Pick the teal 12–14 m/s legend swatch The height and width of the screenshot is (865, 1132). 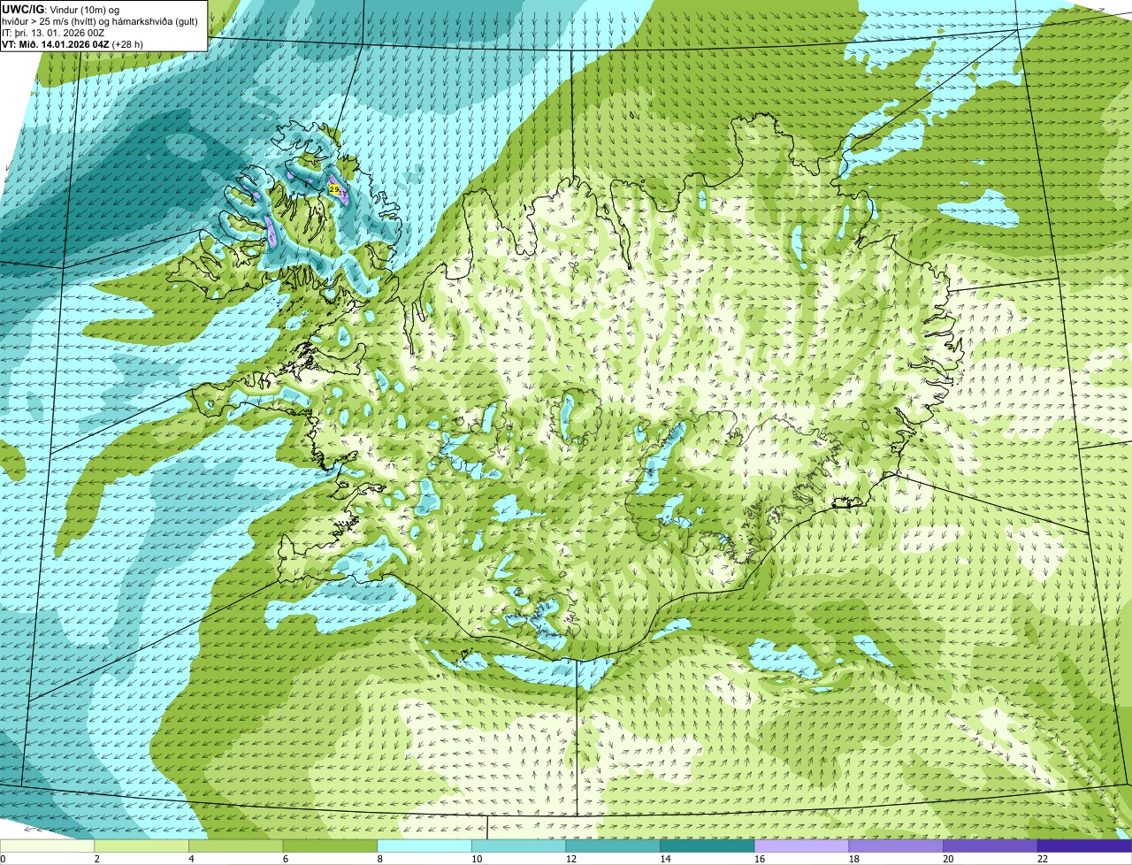pyautogui.click(x=613, y=846)
